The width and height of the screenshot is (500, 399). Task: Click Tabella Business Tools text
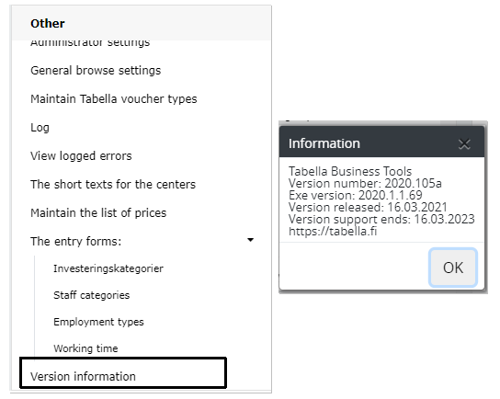350,171
